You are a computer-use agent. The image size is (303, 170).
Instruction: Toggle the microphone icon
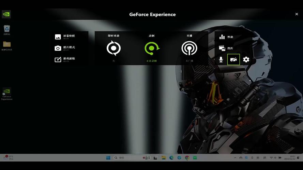coord(221,60)
